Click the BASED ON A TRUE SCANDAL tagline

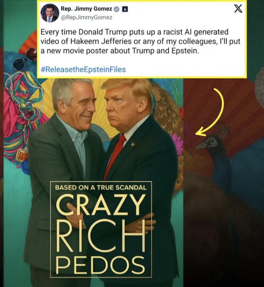pyautogui.click(x=101, y=188)
